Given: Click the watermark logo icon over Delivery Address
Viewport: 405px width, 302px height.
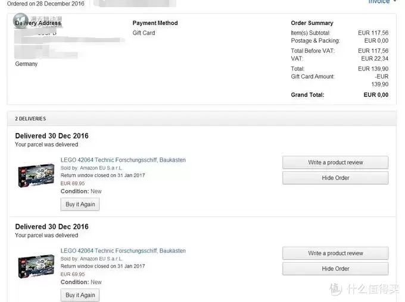Looking at the screenshot, I should 21,21.
